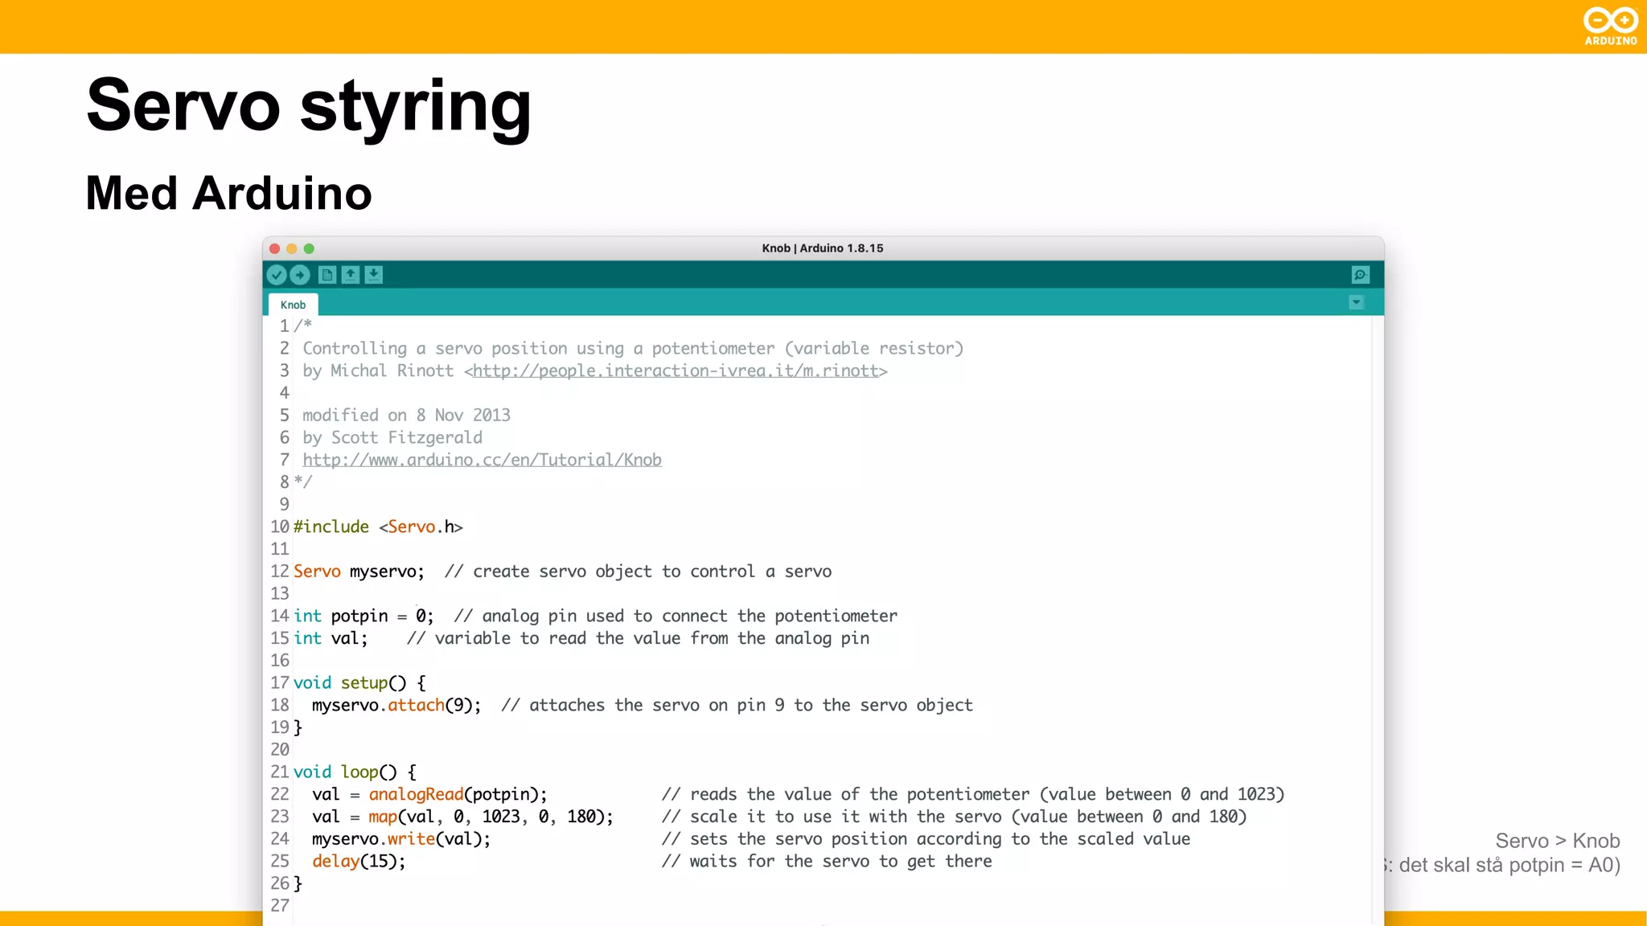This screenshot has height=926, width=1647.
Task: Maximize window using green button
Action: [x=309, y=248]
